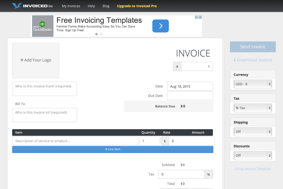Click the INVOICE title text
The height and width of the screenshot is (189, 283).
(193, 53)
